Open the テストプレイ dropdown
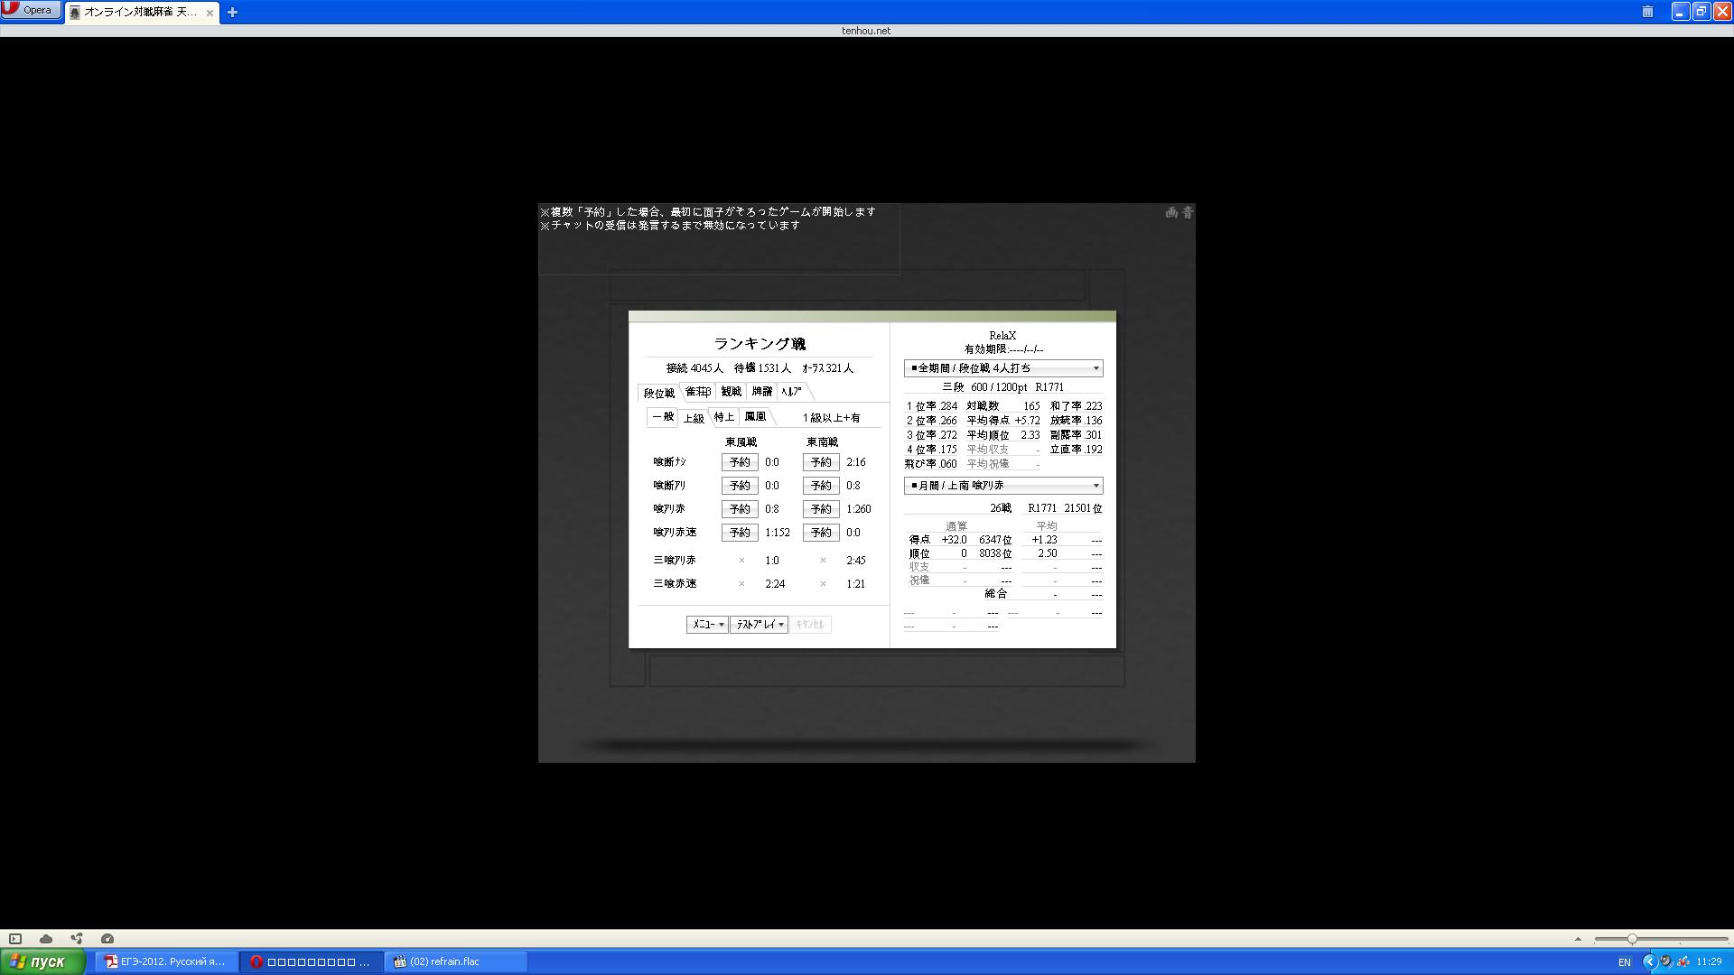 (x=759, y=625)
